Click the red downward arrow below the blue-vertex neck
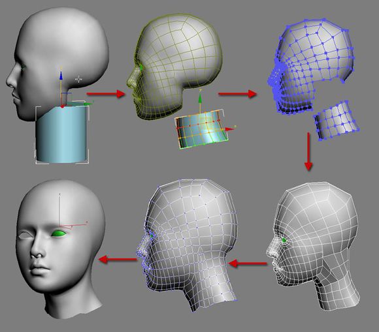This screenshot has height=332, width=379. pos(308,152)
